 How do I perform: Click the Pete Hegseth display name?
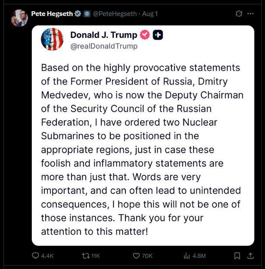click(52, 14)
